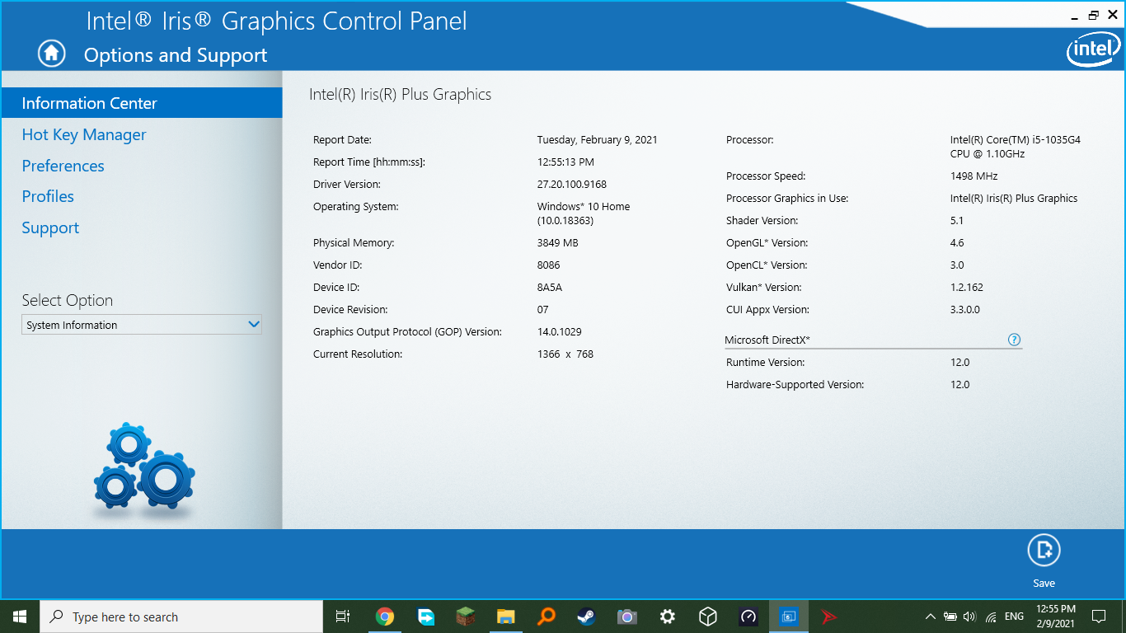The image size is (1126, 633).
Task: Open the Camera app on the taskbar
Action: [x=626, y=617]
